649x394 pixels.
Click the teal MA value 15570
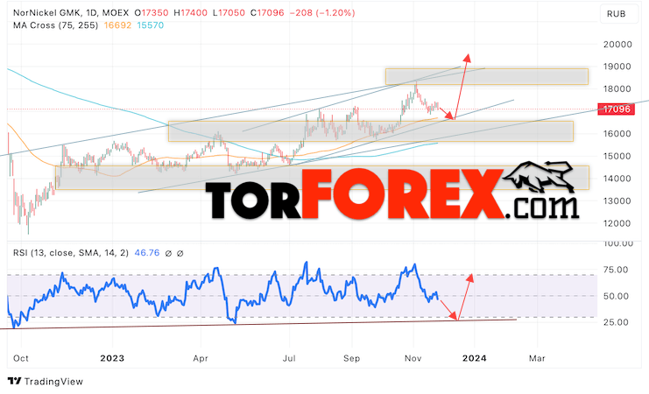coord(151,25)
